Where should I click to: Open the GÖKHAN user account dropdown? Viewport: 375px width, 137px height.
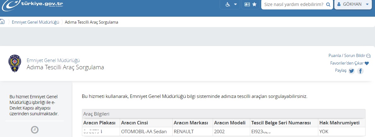point(353,4)
